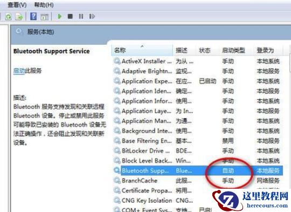Click the Start Service play icon
Viewport: 291px width, 212px height.
60,16
